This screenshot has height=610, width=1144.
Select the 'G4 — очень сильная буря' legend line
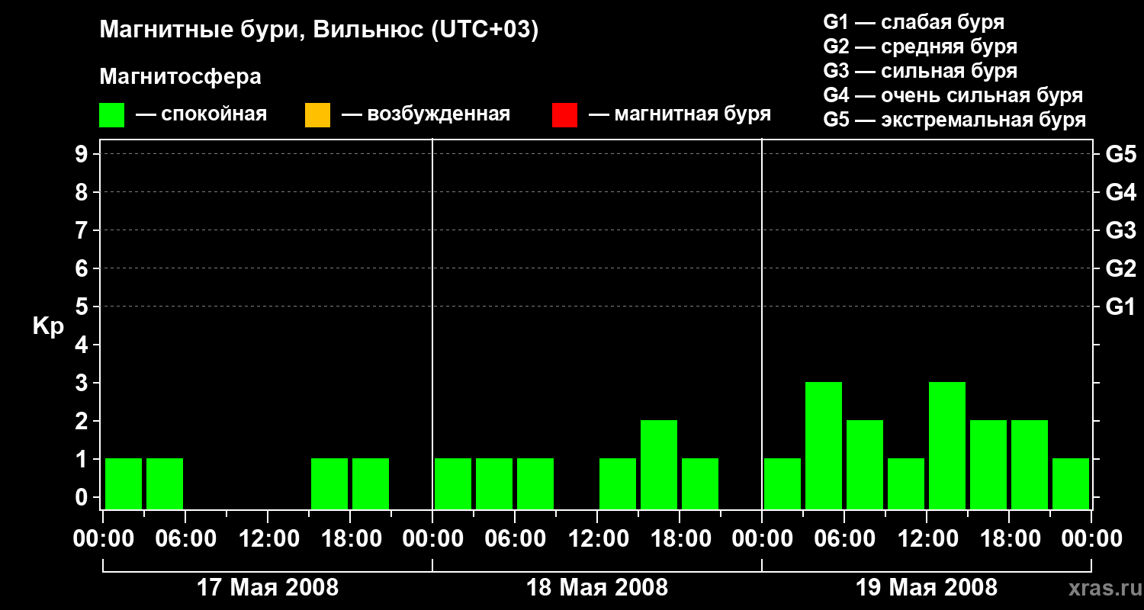tap(953, 95)
